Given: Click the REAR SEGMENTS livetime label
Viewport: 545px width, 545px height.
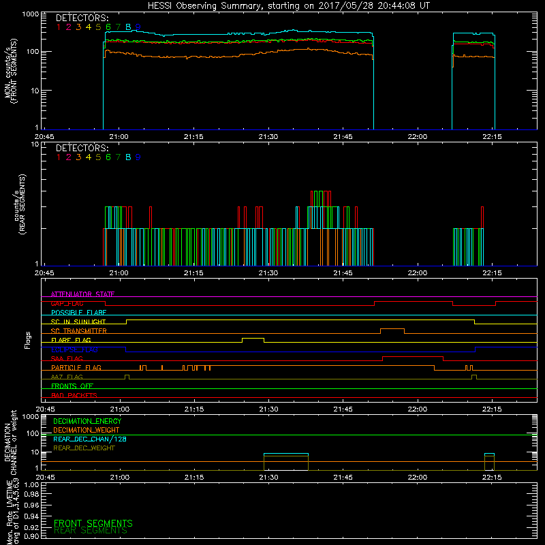Looking at the screenshot, I should click(91, 531).
